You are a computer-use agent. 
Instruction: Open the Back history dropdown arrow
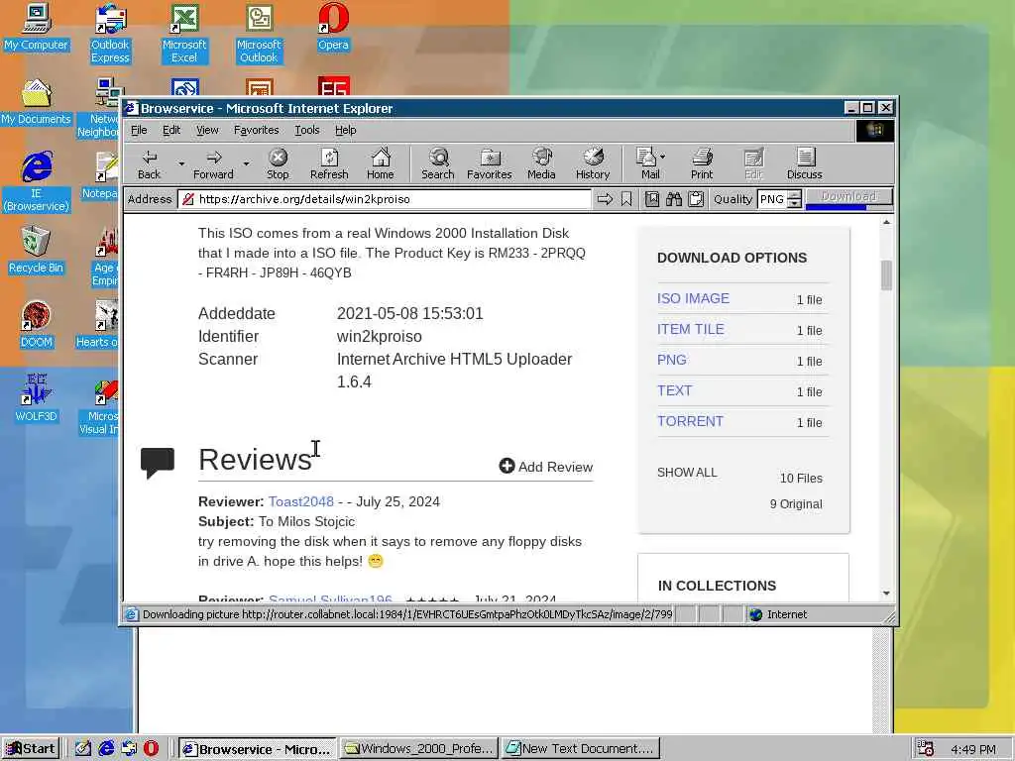pyautogui.click(x=181, y=164)
